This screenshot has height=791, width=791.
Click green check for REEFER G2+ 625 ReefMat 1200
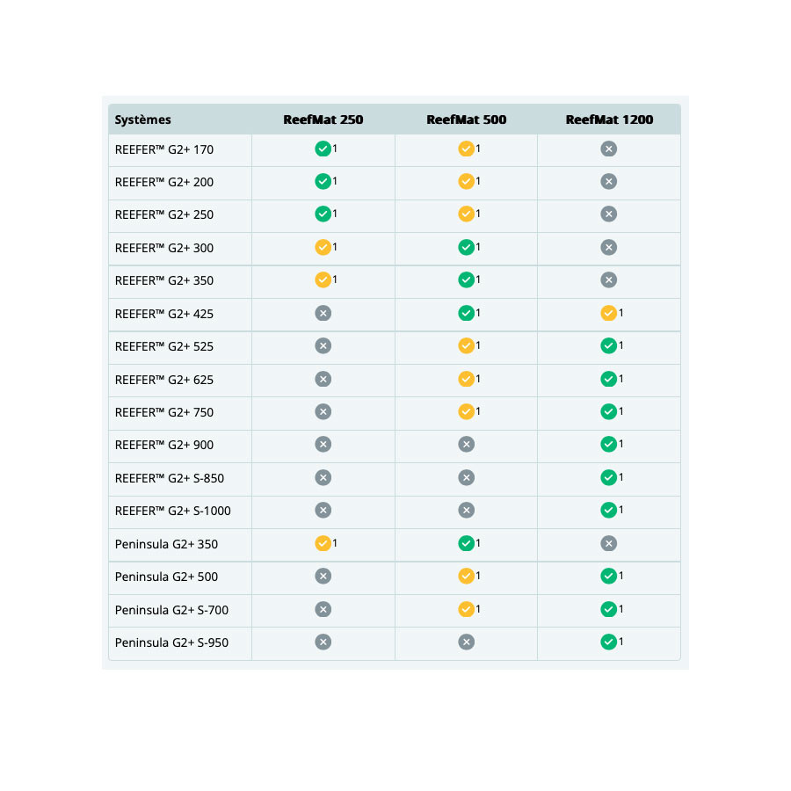(x=609, y=379)
